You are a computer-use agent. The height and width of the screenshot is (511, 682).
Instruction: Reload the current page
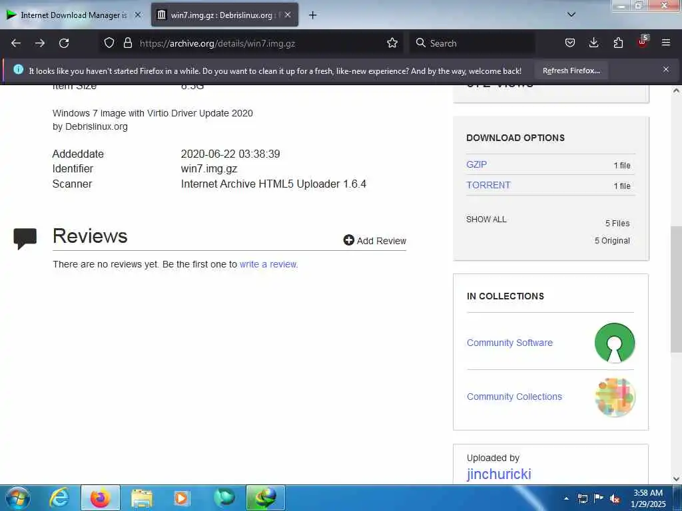point(64,43)
